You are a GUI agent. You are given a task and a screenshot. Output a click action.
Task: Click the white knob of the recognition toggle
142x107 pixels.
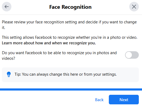pos(129,55)
